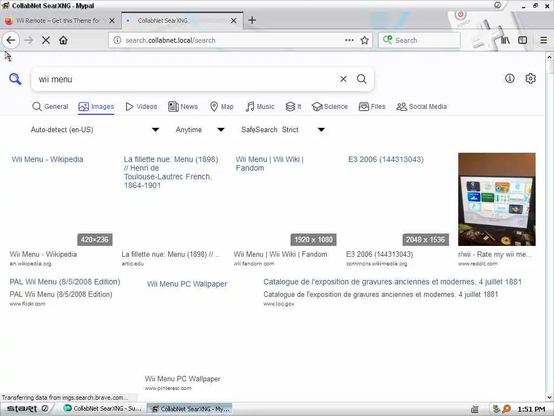Open the browser home page icon
Screen dimensions: 554x416
coord(63,40)
